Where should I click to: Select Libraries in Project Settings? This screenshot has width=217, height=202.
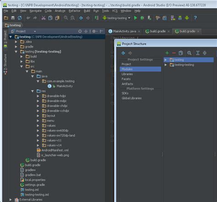[x=127, y=74]
